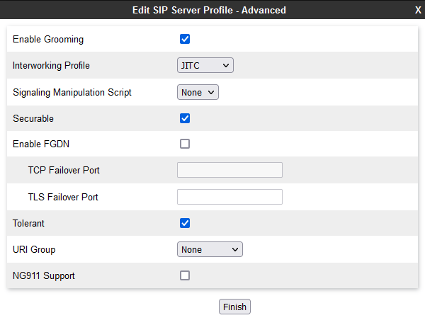Enable the FGDN checkbox
The width and height of the screenshot is (425, 325).
click(185, 144)
